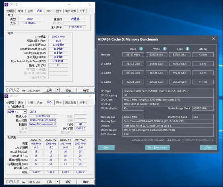
Task: Click the 工具 button in the bottom CPU-Z window
Action: coord(49,182)
